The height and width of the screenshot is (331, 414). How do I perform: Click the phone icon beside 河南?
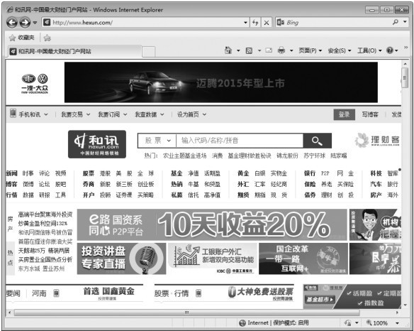click(x=56, y=293)
